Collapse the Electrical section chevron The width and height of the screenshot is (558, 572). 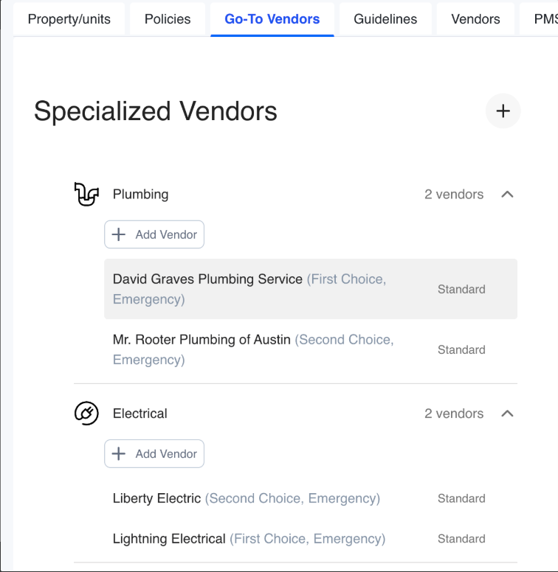(507, 414)
